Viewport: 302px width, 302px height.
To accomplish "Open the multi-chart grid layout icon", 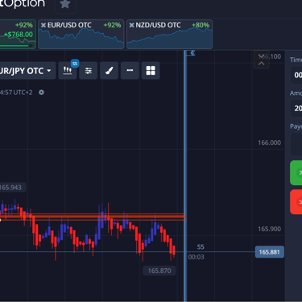I will click(x=151, y=71).
